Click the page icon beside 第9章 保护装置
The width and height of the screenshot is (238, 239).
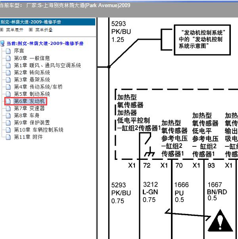tap(8, 123)
